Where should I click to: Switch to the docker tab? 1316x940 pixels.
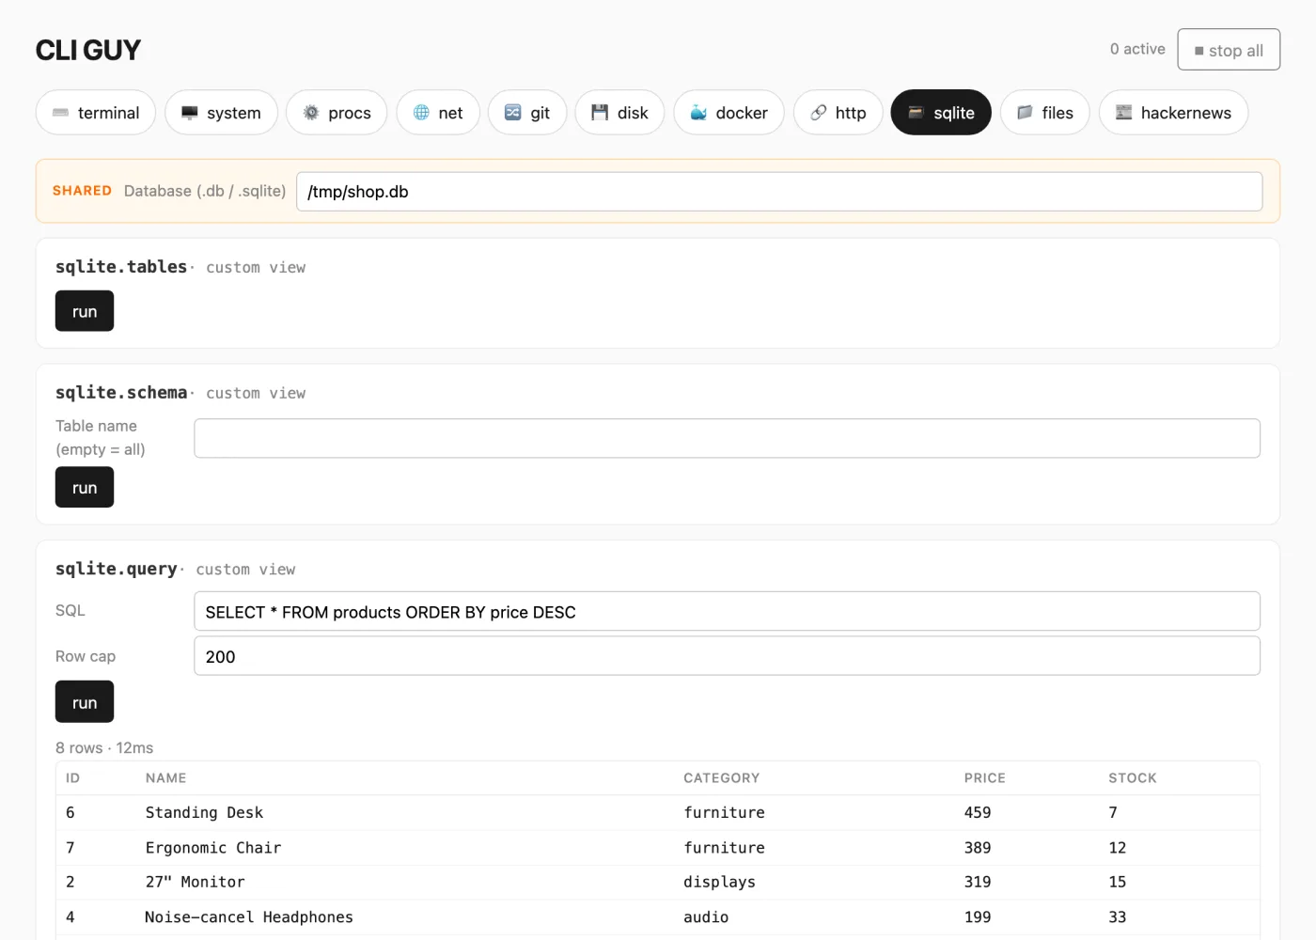pos(728,113)
